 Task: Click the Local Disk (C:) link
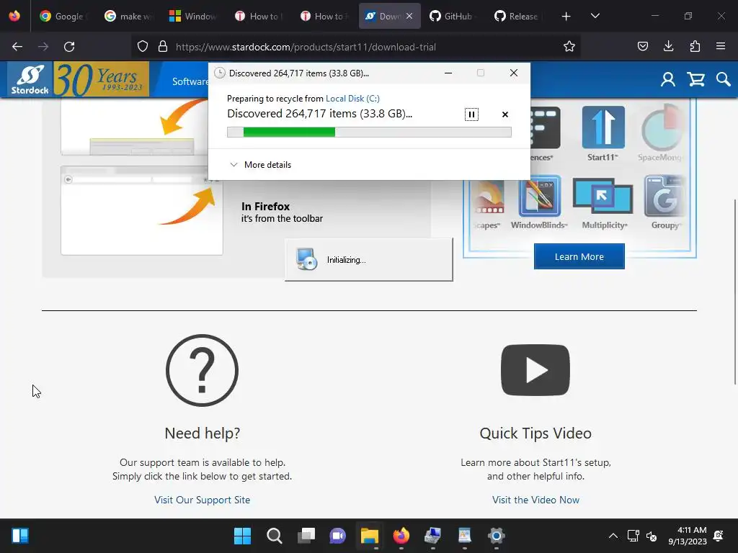pos(352,98)
